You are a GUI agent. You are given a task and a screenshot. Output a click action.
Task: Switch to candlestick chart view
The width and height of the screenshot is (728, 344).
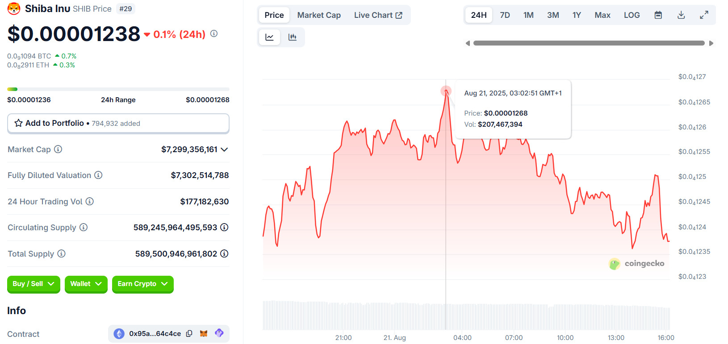293,37
